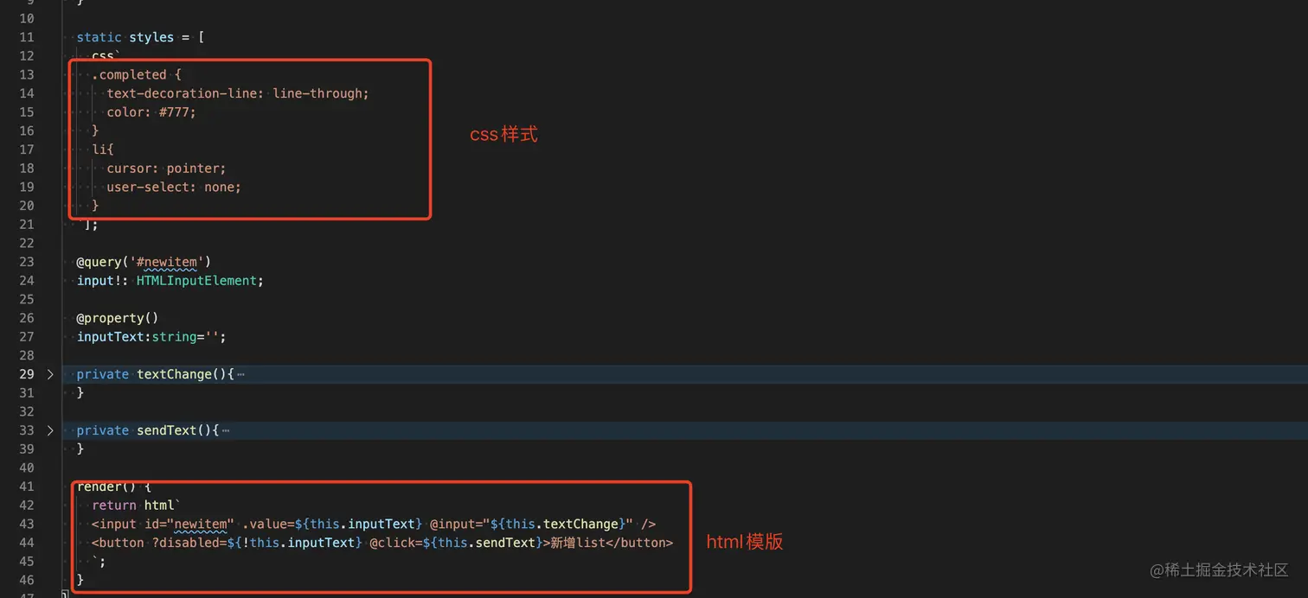Click the ellipsis after textChange(){

240,374
